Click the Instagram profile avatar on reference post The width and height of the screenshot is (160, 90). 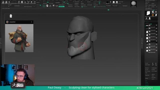[7, 22]
